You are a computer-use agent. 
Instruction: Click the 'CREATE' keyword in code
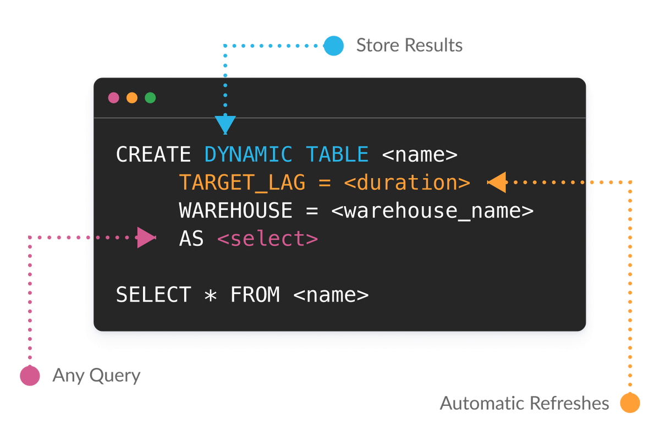(x=153, y=155)
